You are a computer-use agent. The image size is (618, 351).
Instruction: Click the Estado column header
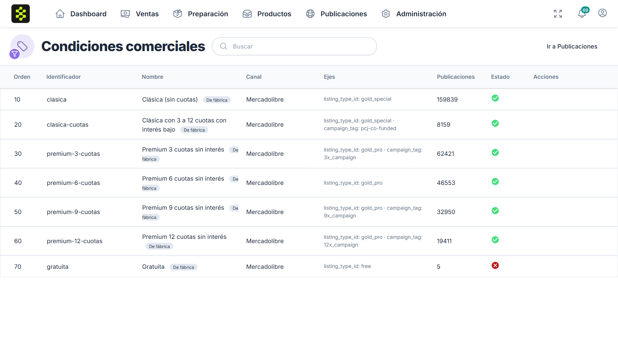click(500, 77)
